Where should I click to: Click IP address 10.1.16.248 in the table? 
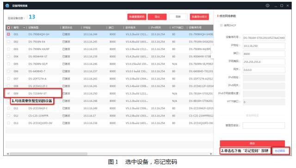coord(90,101)
